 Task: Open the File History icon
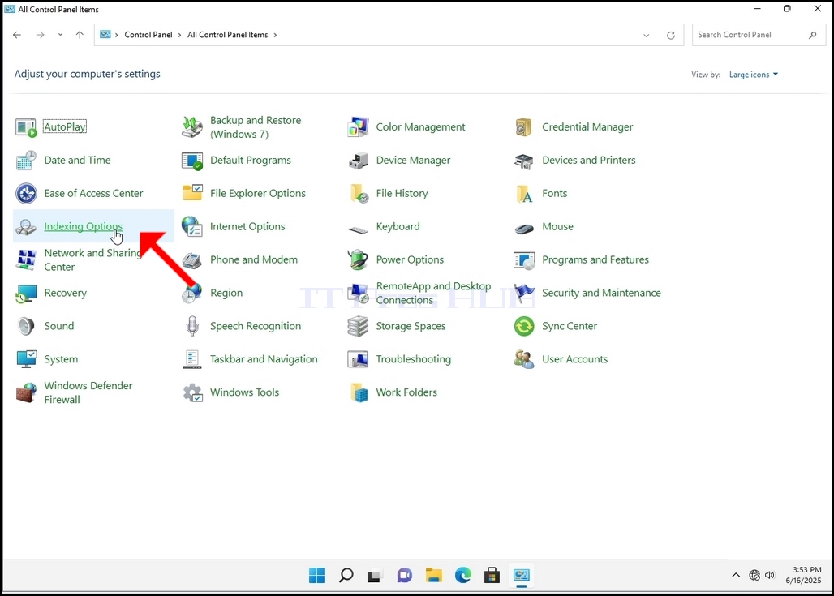pos(359,194)
